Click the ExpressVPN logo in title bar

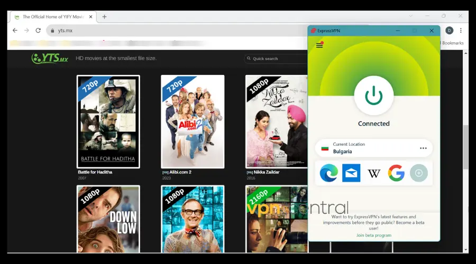coord(313,31)
